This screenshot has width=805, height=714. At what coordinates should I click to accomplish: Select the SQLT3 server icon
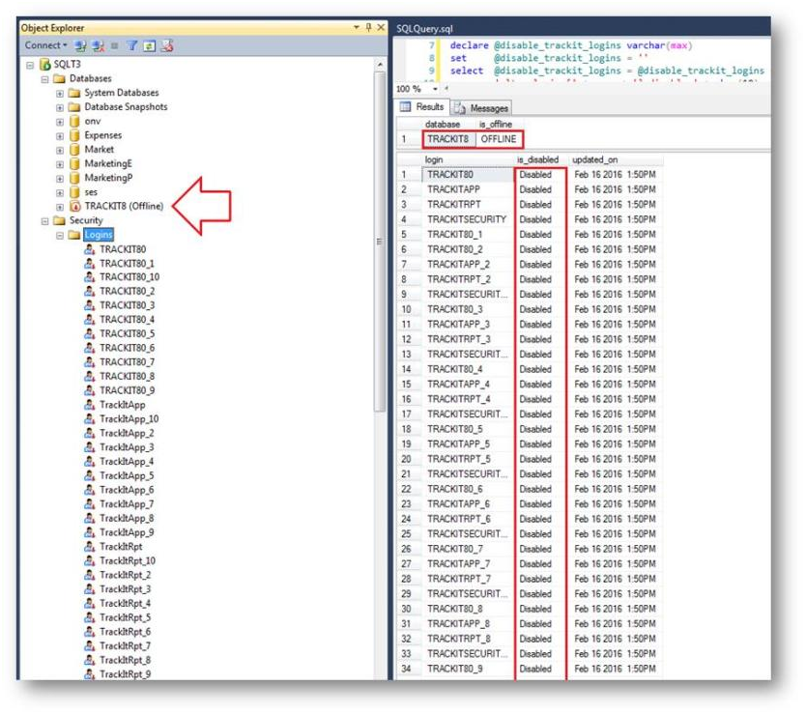(45, 64)
